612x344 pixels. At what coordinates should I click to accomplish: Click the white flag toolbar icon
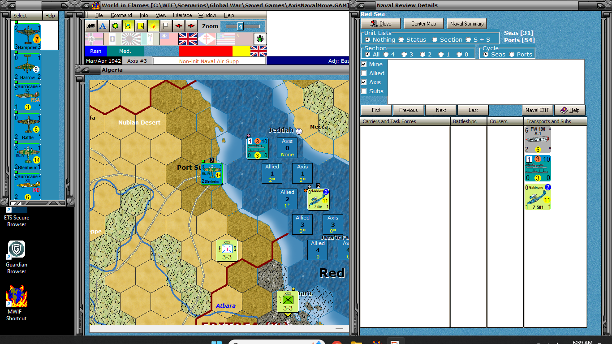click(166, 26)
